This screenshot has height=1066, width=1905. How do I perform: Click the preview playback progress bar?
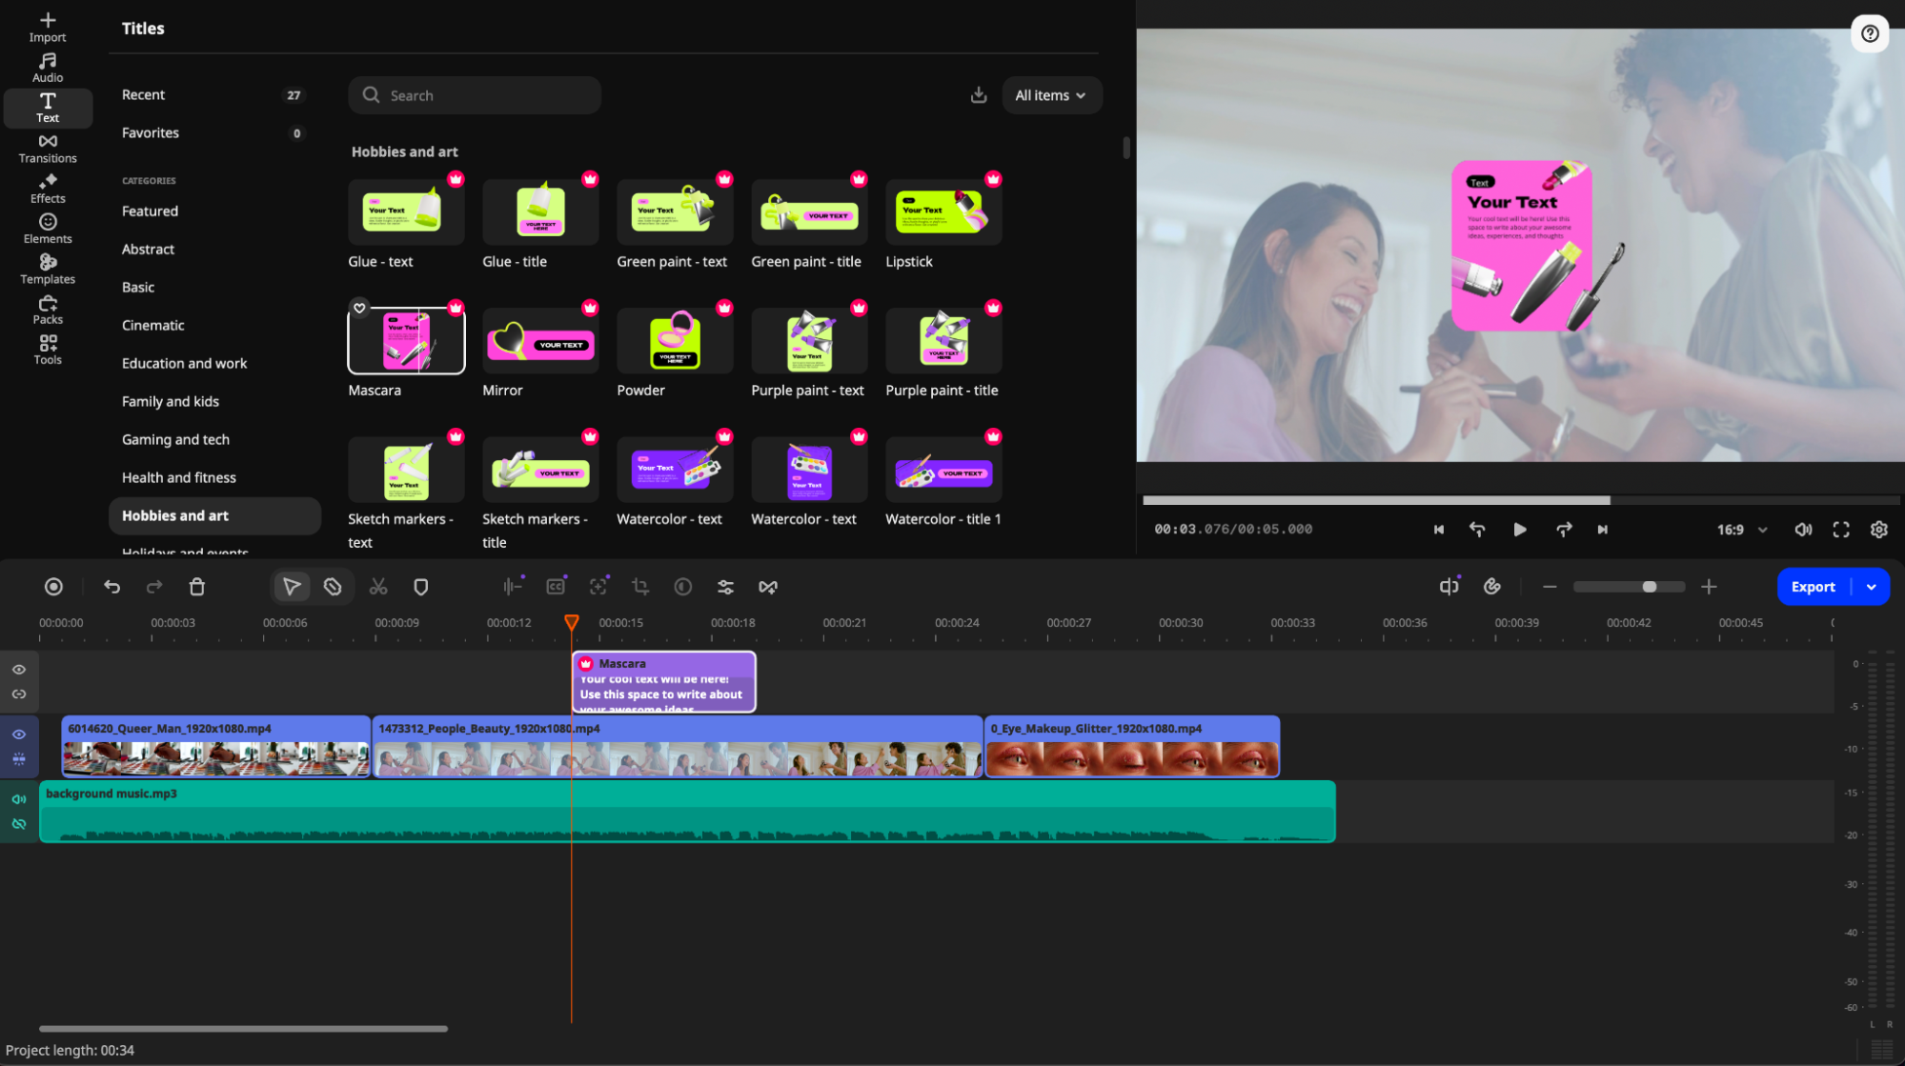coord(1521,500)
